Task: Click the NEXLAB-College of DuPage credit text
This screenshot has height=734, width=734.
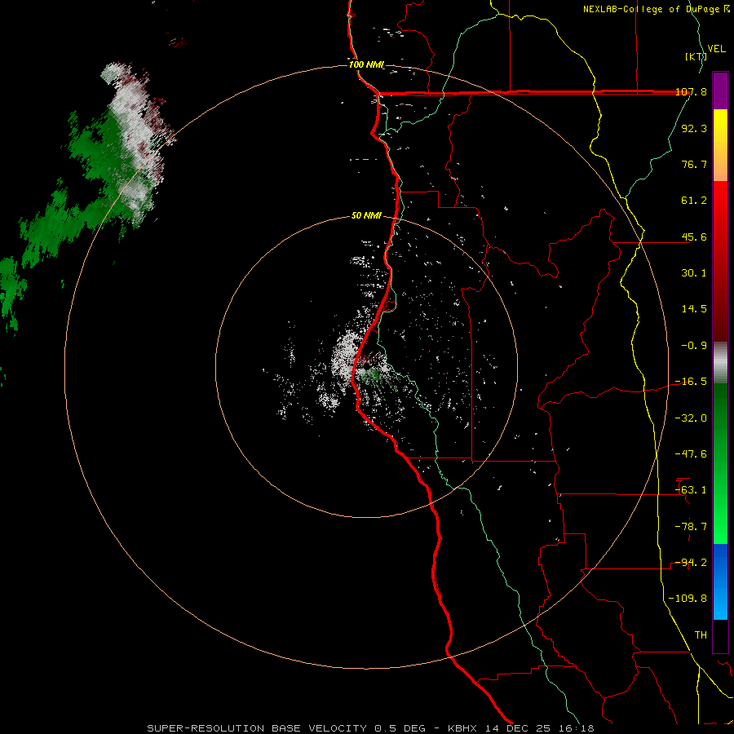Action: pyautogui.click(x=656, y=9)
